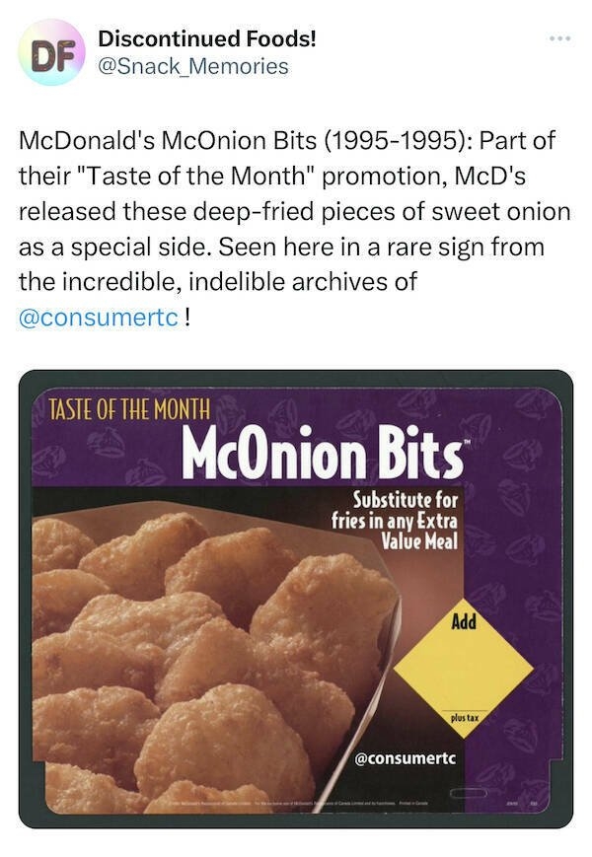The height and width of the screenshot is (857, 592).
Task: Click the @Snack_Memories handle
Action: point(193,66)
